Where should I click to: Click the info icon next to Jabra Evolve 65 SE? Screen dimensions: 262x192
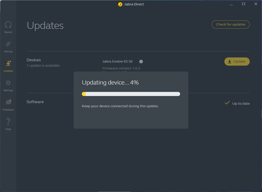pos(141,62)
